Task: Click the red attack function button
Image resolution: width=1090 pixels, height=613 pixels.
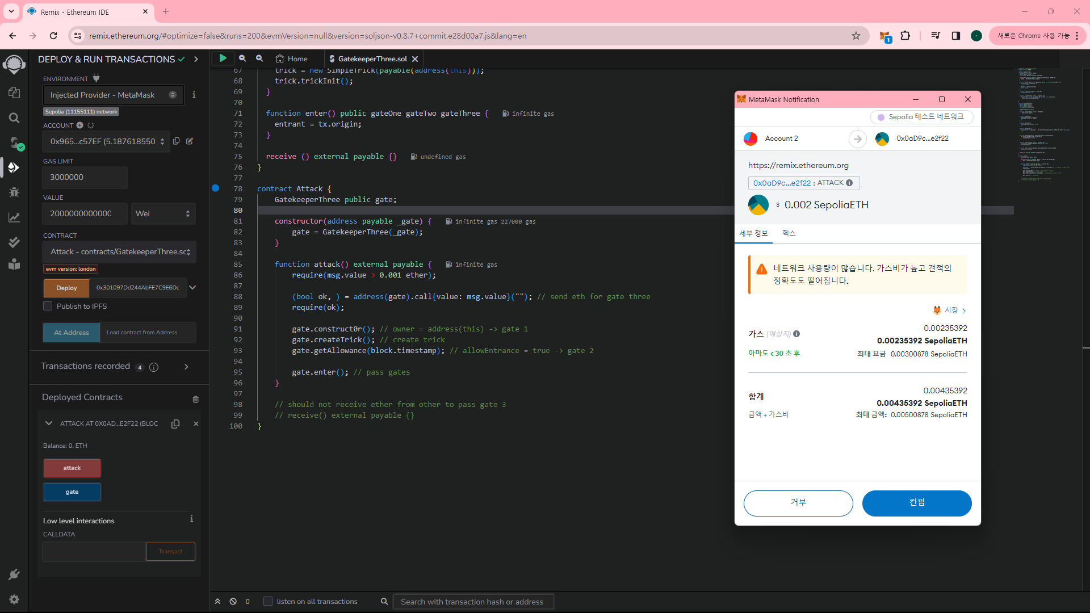Action: tap(72, 468)
